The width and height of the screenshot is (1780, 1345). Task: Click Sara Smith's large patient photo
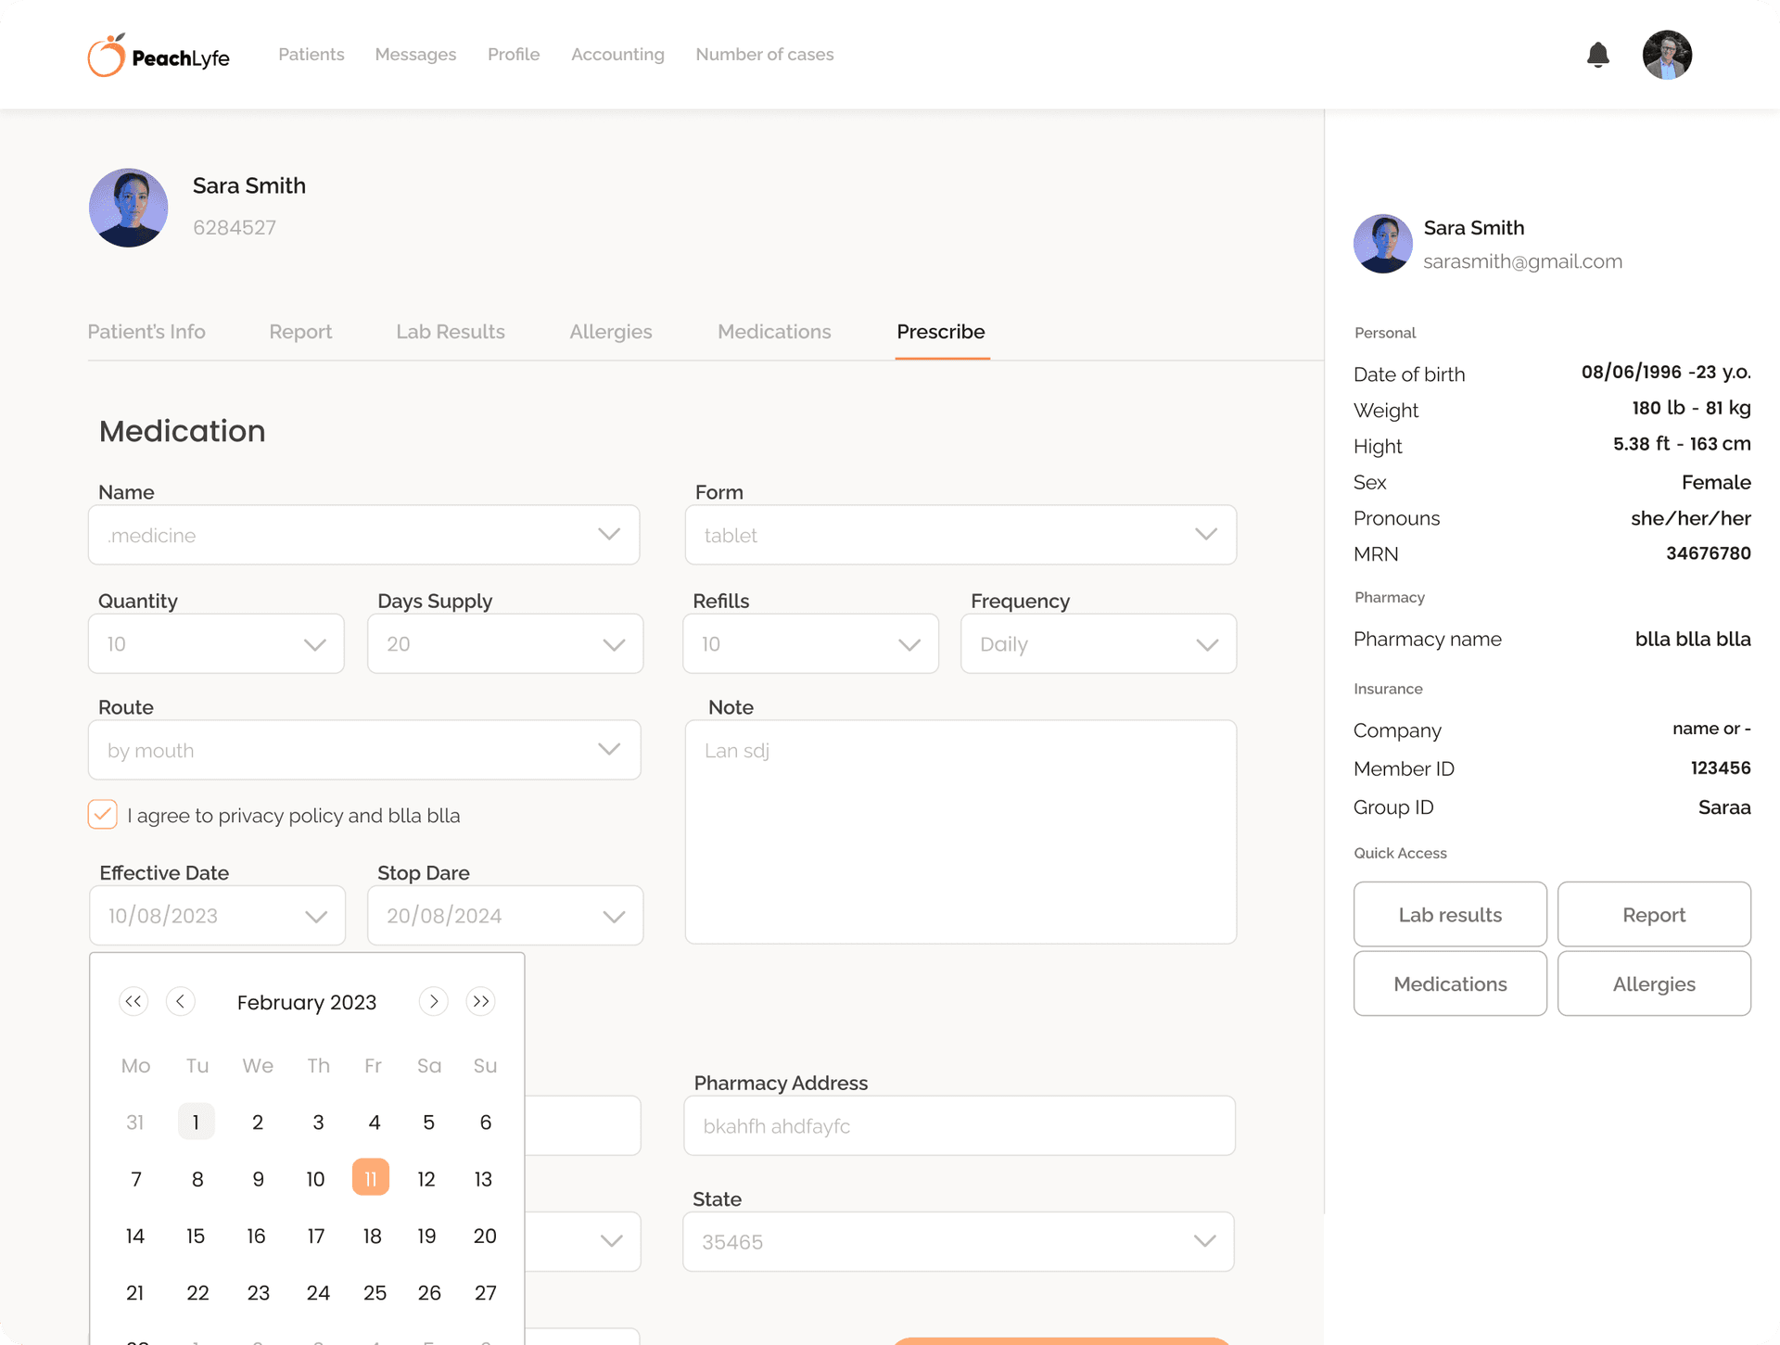[128, 208]
